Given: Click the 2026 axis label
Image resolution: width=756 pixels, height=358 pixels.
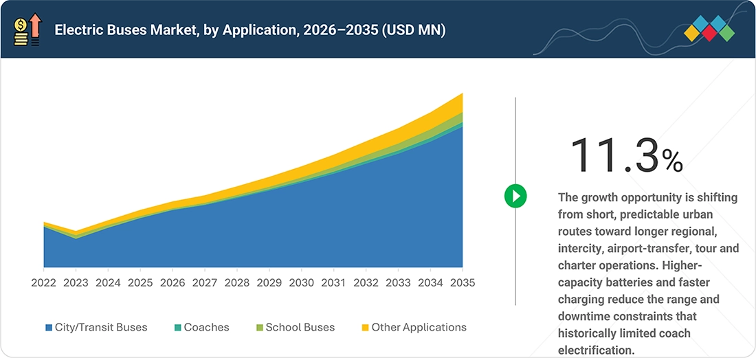Looking at the screenshot, I should pos(173,283).
